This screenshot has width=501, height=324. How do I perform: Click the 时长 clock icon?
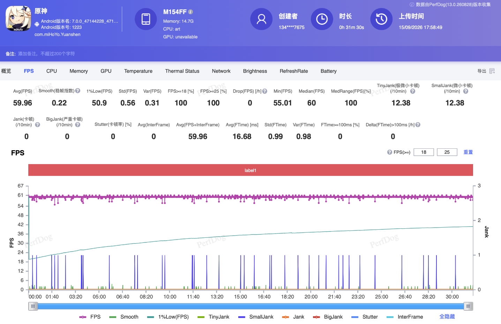coord(322,19)
